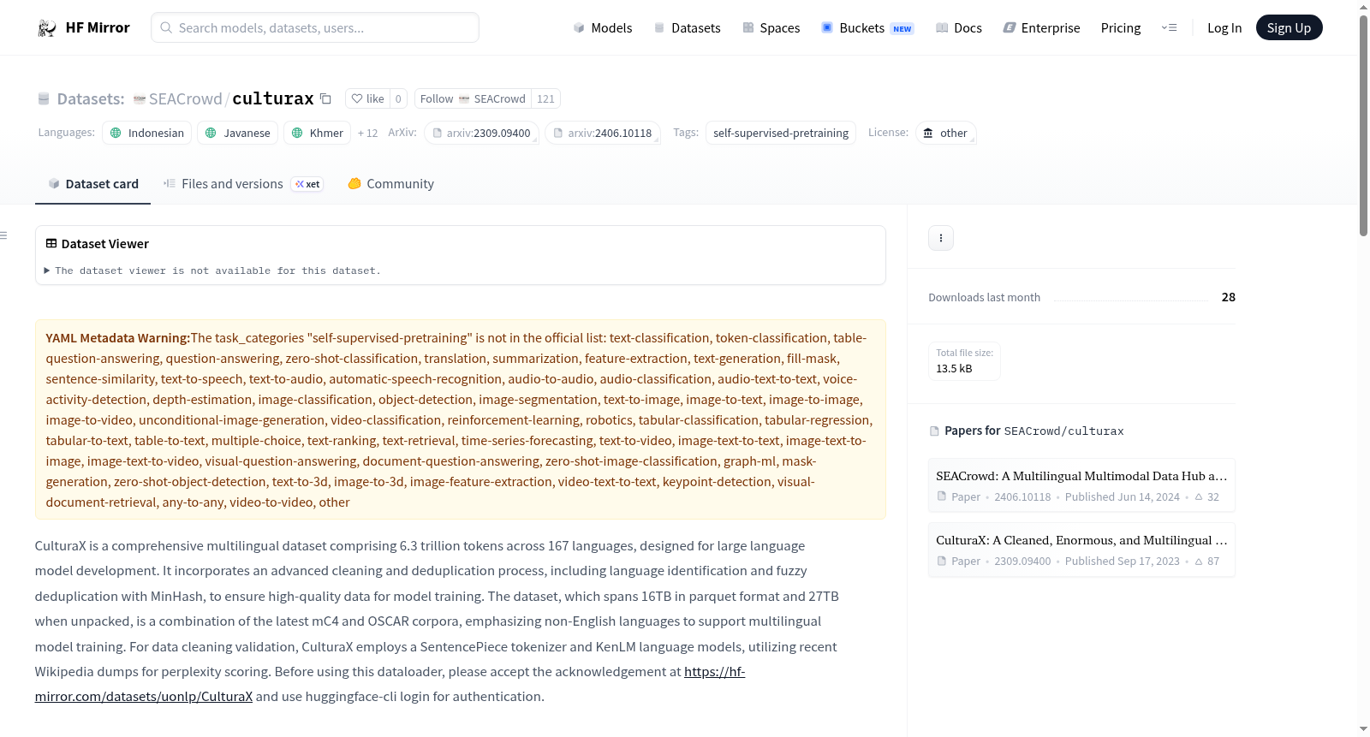The height and width of the screenshot is (737, 1370).
Task: Click the xet badge on Files tab
Action: tap(307, 184)
